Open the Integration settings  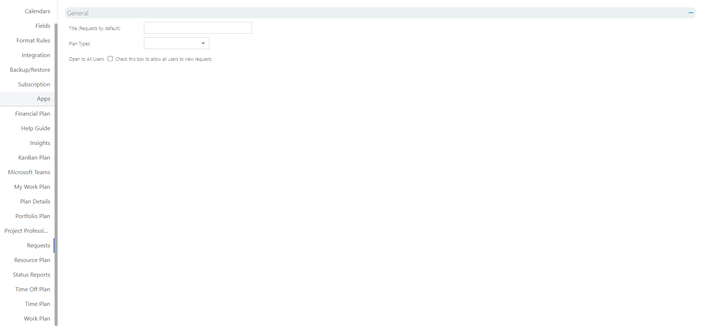coord(36,55)
